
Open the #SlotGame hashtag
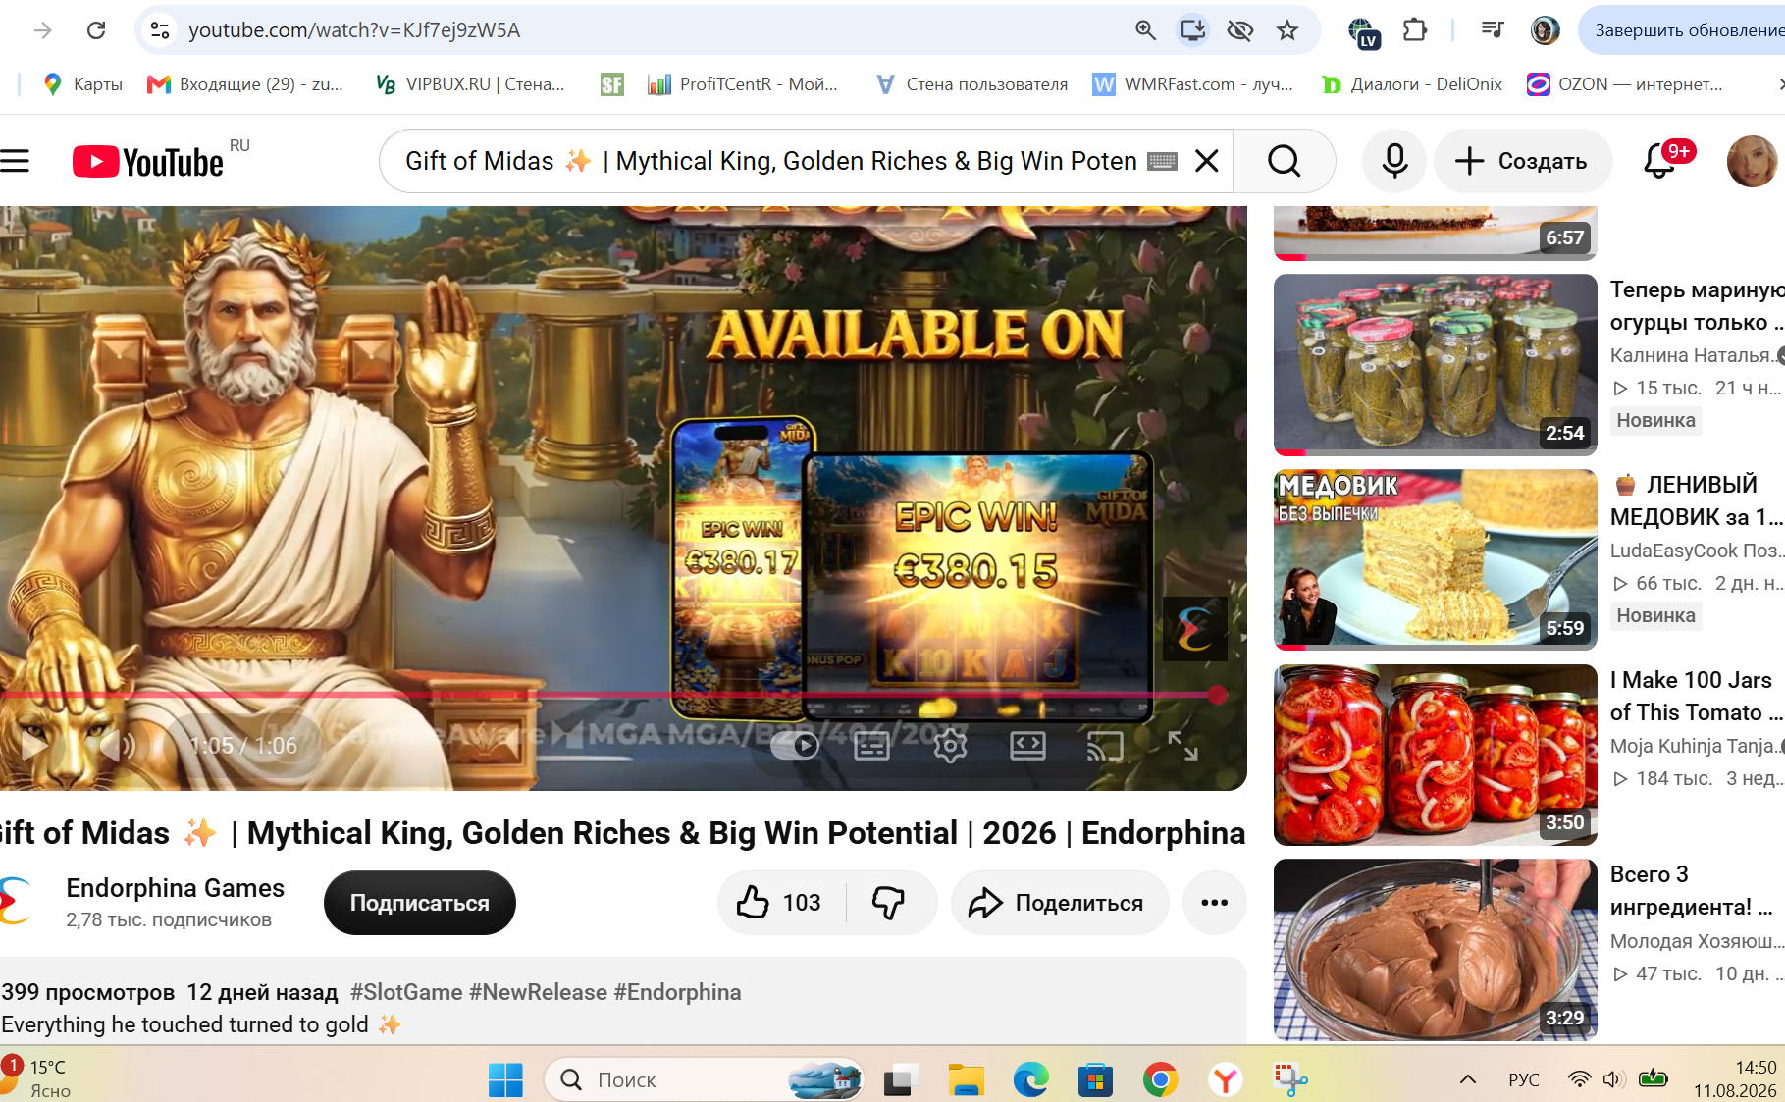[x=406, y=992]
